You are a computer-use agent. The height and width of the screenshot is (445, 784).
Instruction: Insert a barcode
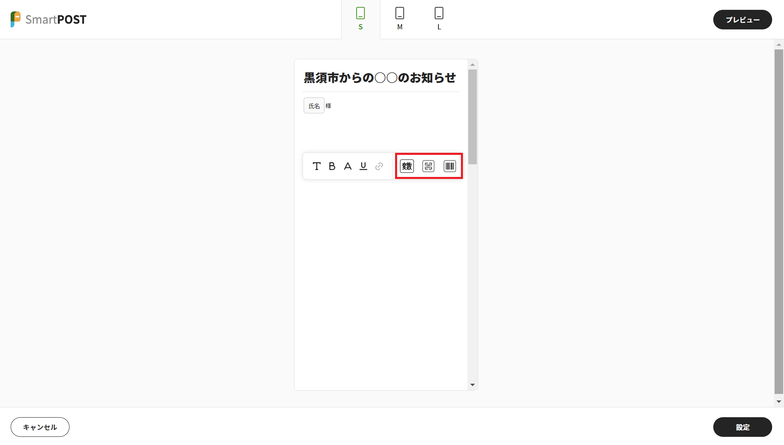click(x=450, y=166)
